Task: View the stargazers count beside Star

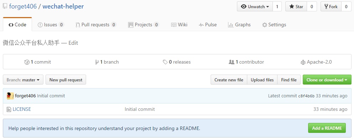Action: [x=312, y=6]
